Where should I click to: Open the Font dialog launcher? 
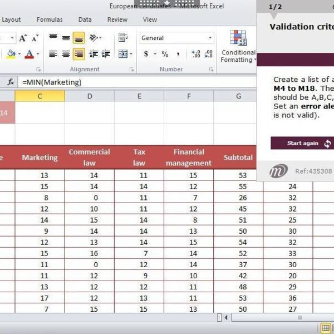pyautogui.click(x=38, y=70)
